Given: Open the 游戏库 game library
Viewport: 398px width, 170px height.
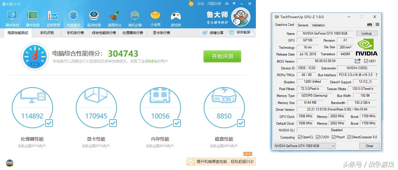Looking at the screenshot, I should (x=176, y=17).
